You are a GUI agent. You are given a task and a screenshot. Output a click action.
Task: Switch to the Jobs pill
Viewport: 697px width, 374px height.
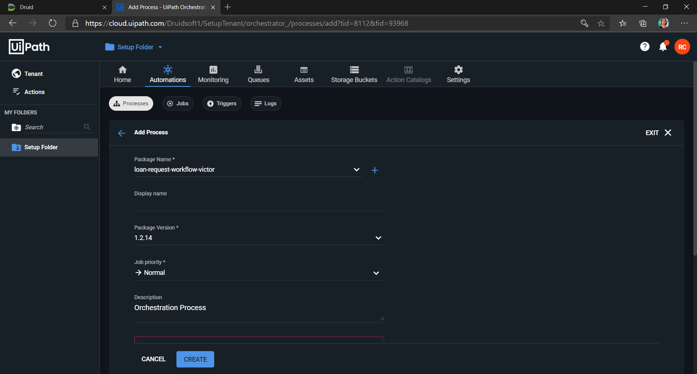click(178, 103)
